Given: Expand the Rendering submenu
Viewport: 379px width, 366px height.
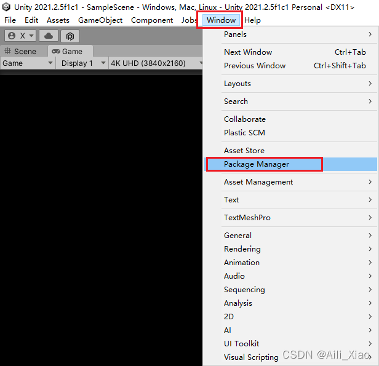Looking at the screenshot, I should pos(291,249).
